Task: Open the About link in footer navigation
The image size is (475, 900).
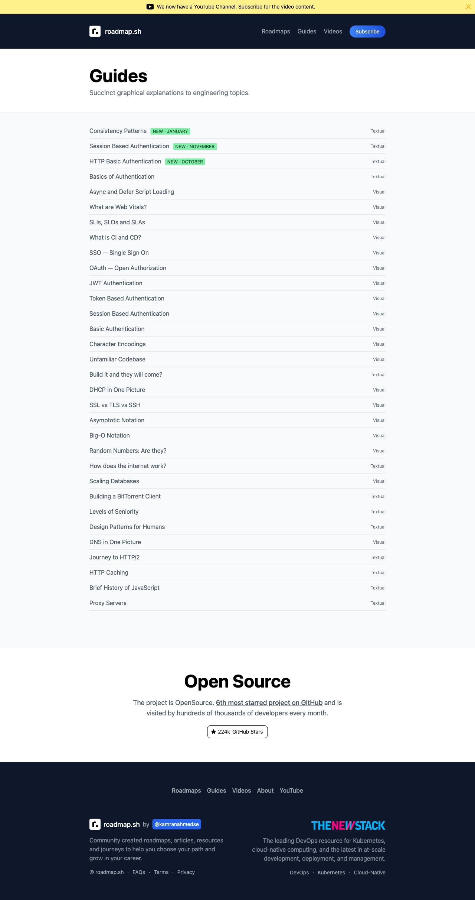Action: pyautogui.click(x=265, y=790)
